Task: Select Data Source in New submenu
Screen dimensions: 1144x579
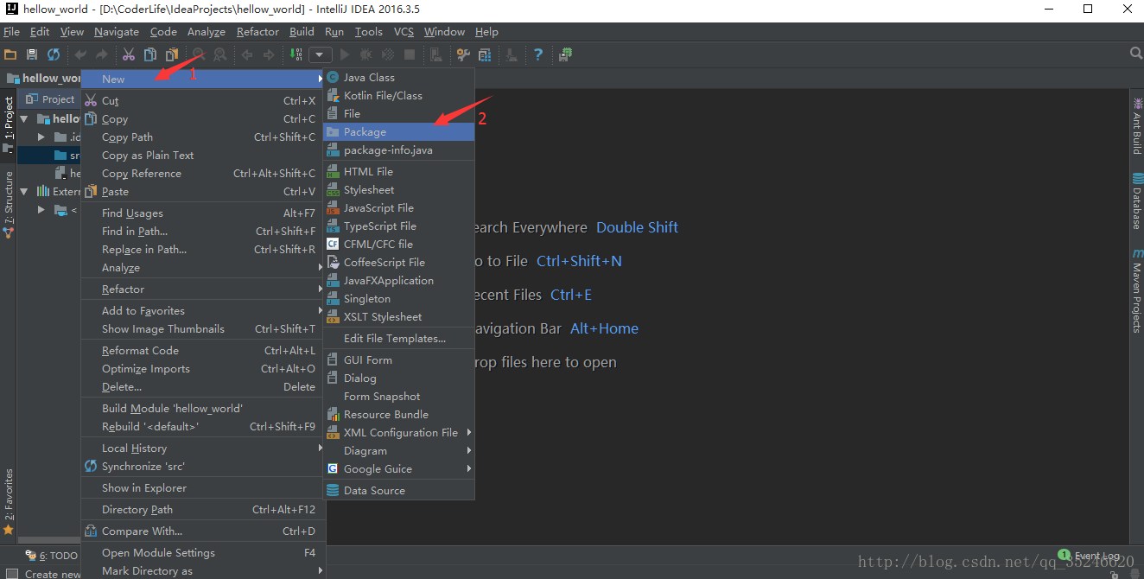Action: pyautogui.click(x=399, y=491)
